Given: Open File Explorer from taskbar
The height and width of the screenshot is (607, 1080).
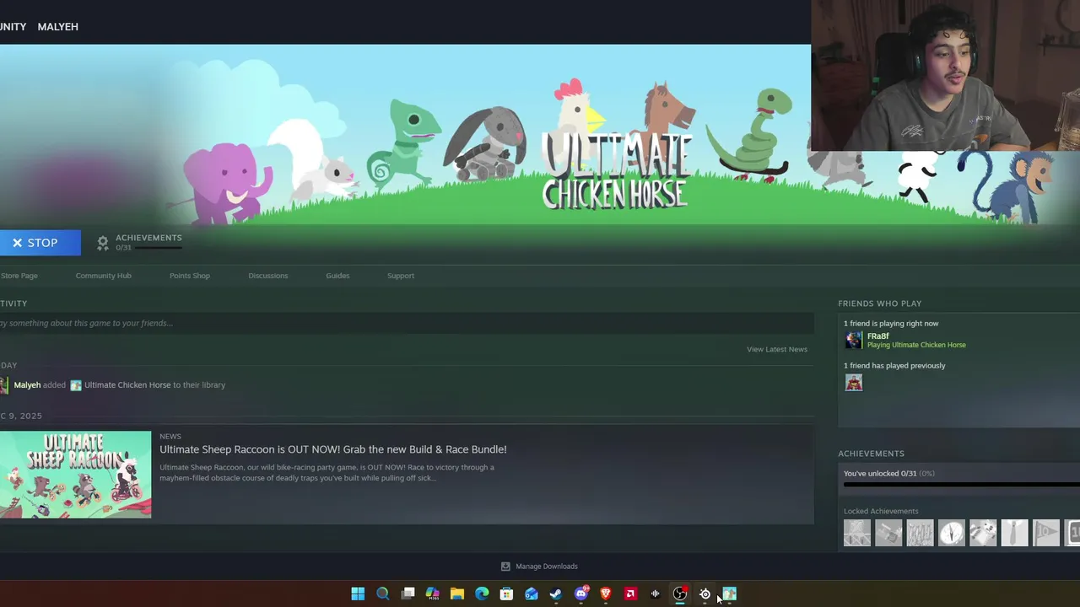Looking at the screenshot, I should [x=457, y=594].
